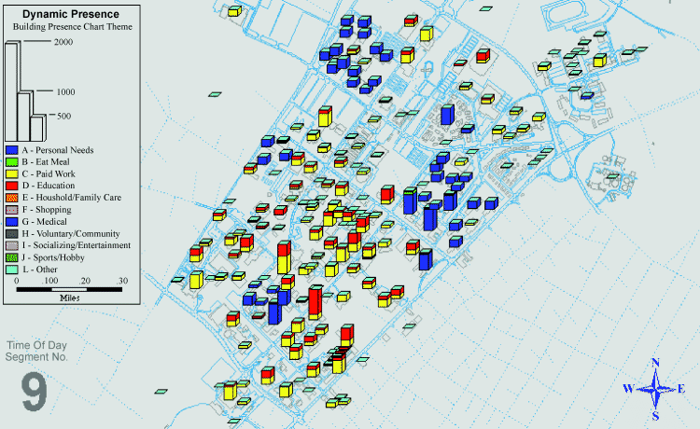Click the ".100" scale tick label
Screen dimensions: 700x429
click(50, 281)
